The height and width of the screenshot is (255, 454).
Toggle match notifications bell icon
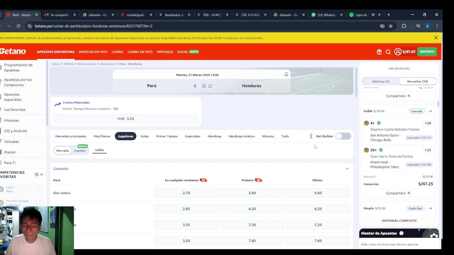(x=286, y=74)
